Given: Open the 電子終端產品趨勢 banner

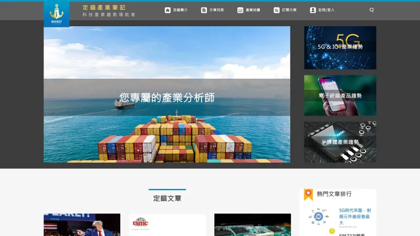Looking at the screenshot, I should (340, 95).
